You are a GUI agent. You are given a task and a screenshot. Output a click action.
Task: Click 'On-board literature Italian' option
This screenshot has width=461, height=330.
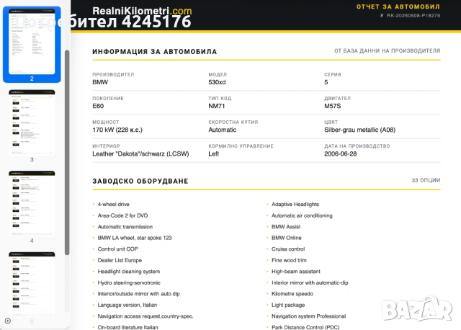128,327
